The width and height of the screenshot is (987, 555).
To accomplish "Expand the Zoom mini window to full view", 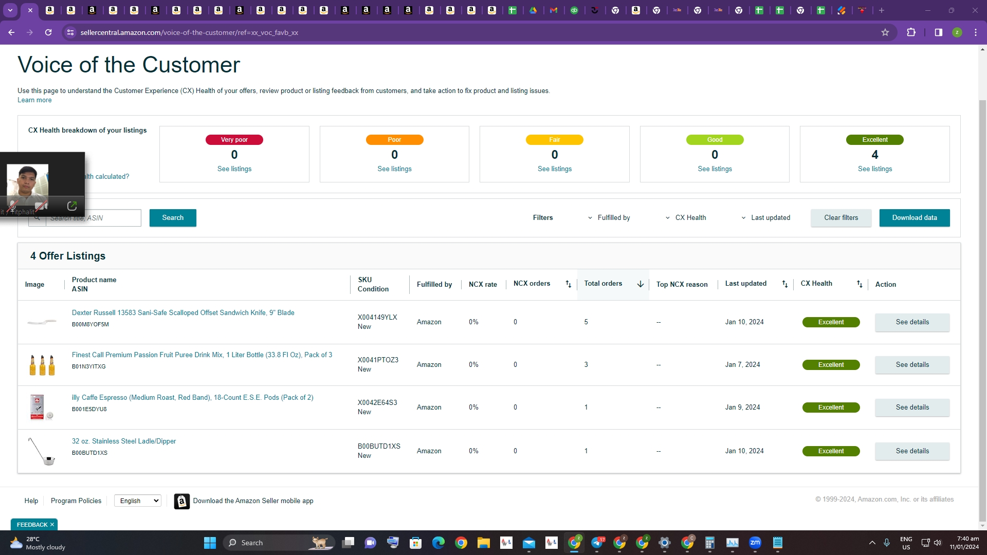I will point(72,206).
